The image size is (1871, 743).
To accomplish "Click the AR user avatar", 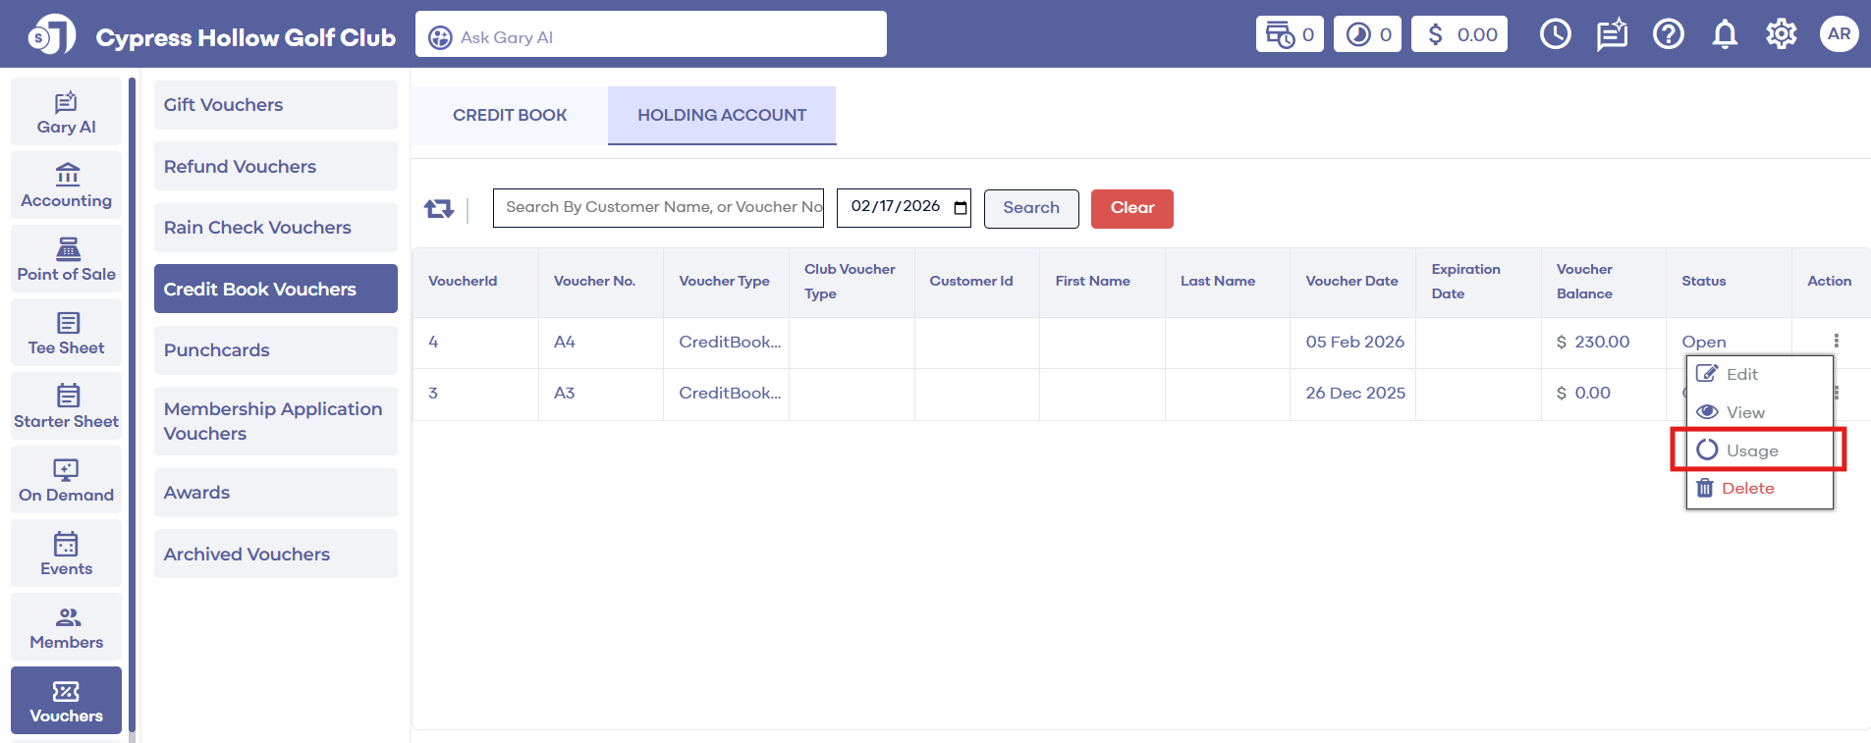I will (1839, 34).
